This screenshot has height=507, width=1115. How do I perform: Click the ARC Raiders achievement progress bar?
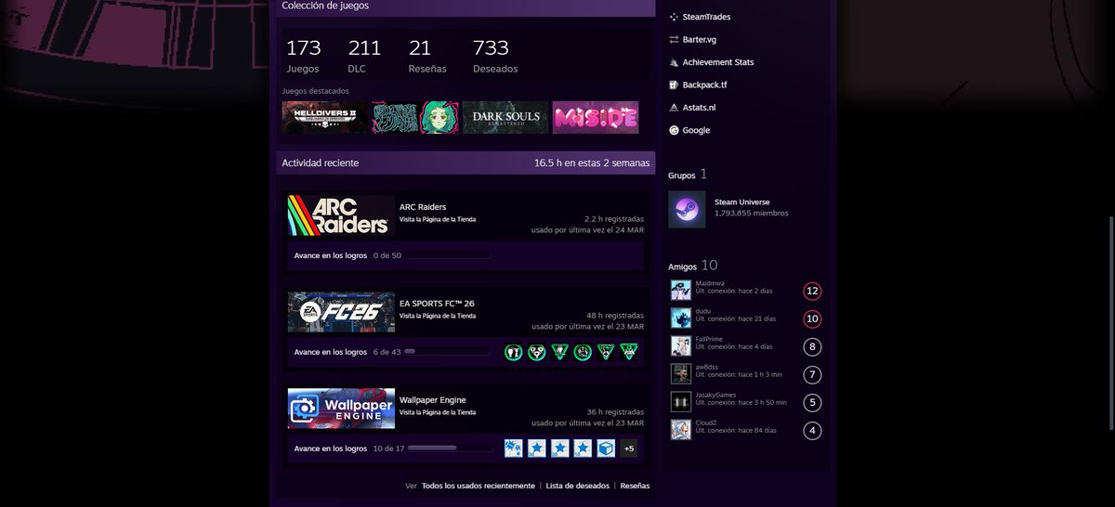click(x=448, y=255)
